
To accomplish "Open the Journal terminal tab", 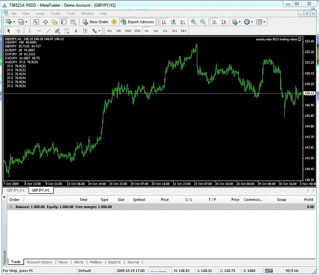I will [133, 262].
